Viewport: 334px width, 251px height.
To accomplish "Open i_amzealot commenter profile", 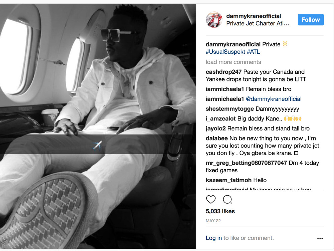I will tap(220, 118).
